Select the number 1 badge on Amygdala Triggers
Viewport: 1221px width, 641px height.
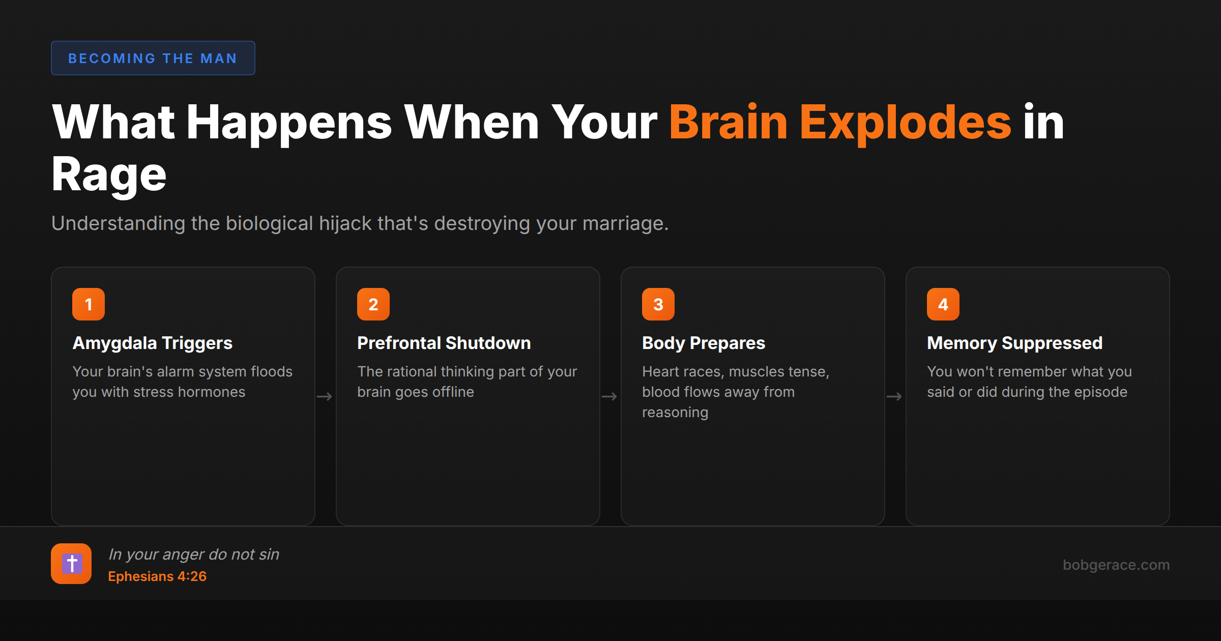[88, 304]
